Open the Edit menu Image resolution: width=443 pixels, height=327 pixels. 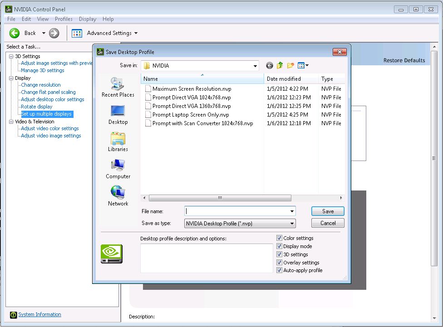point(26,19)
